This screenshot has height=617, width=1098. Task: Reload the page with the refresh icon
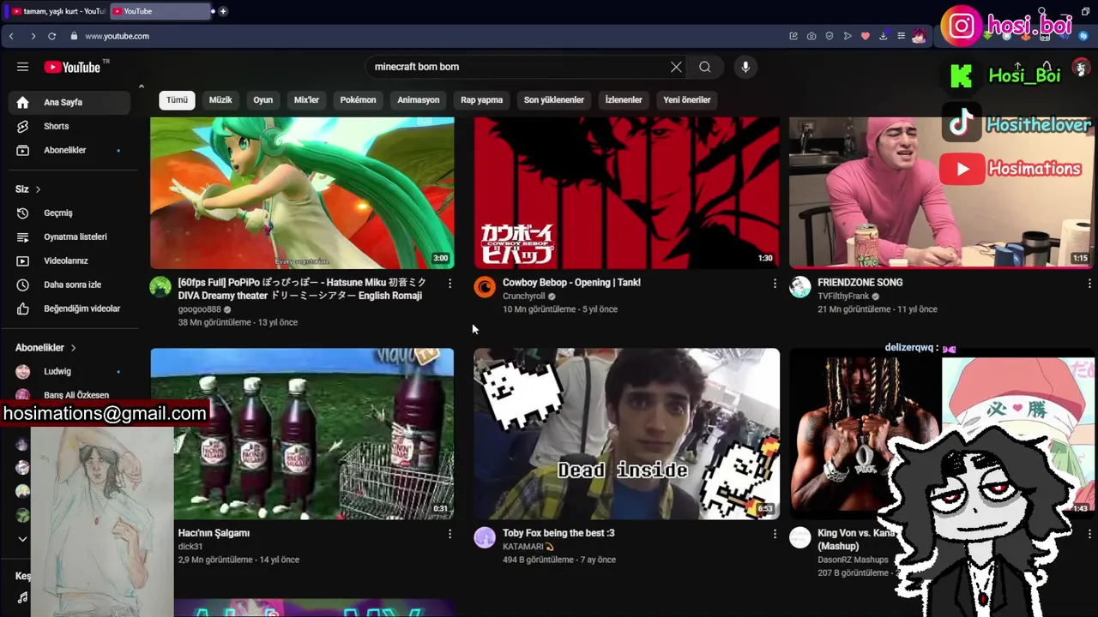[x=52, y=36]
